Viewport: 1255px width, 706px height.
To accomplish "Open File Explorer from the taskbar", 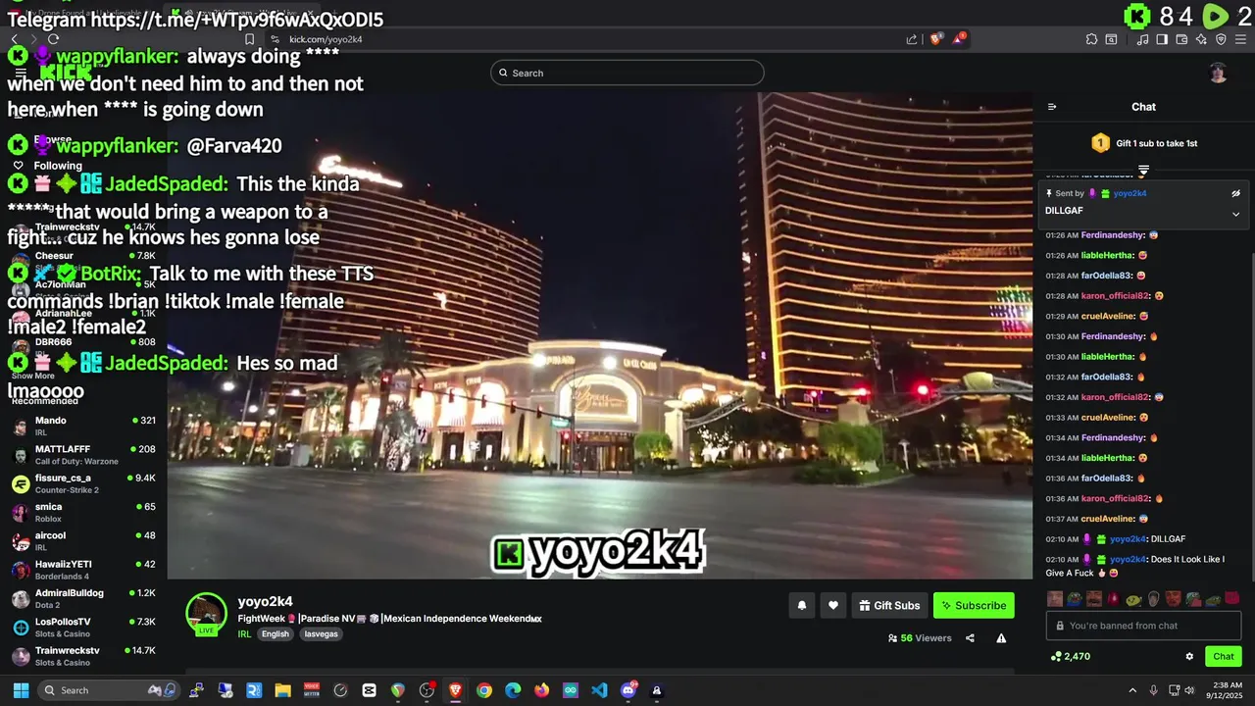I will pos(282,690).
